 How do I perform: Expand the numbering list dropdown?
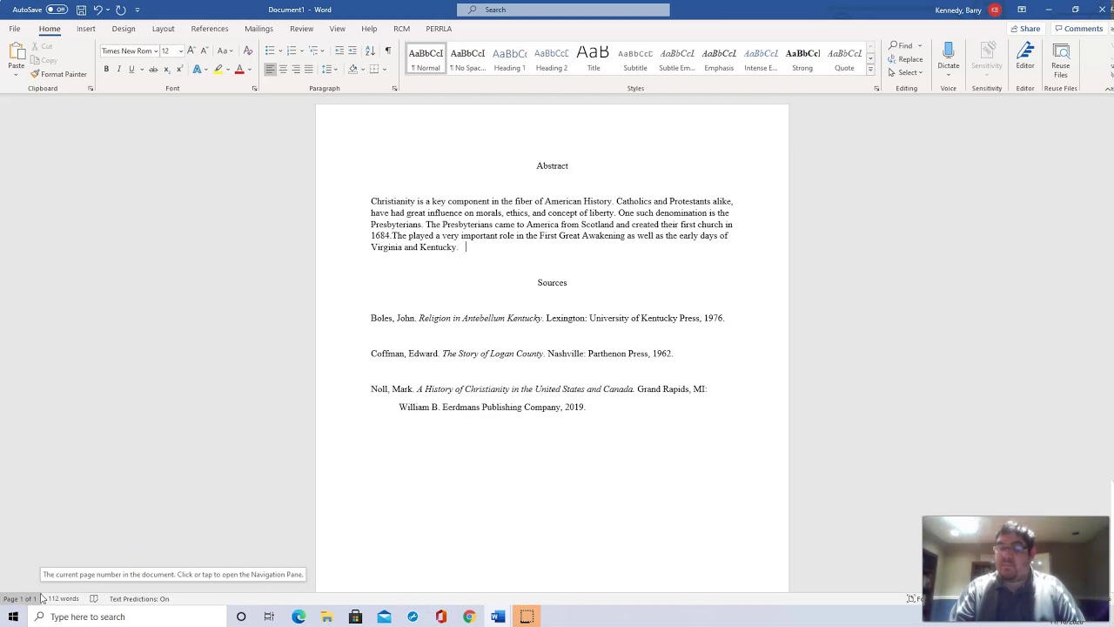click(301, 51)
